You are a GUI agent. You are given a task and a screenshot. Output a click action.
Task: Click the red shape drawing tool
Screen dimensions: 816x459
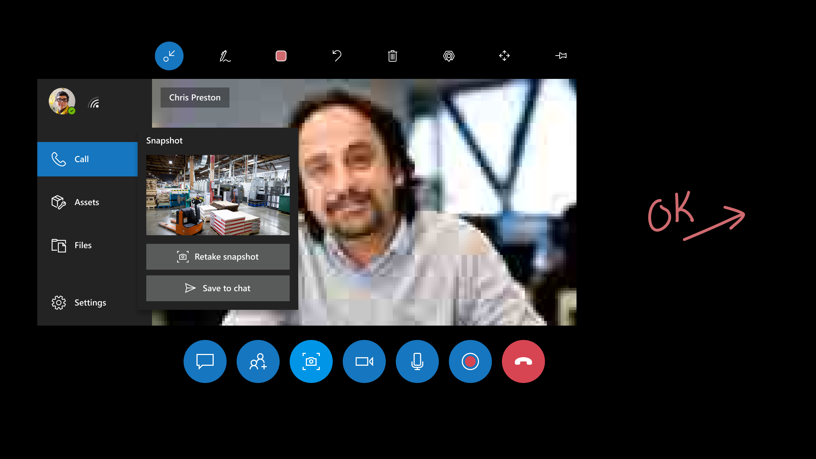pyautogui.click(x=281, y=56)
